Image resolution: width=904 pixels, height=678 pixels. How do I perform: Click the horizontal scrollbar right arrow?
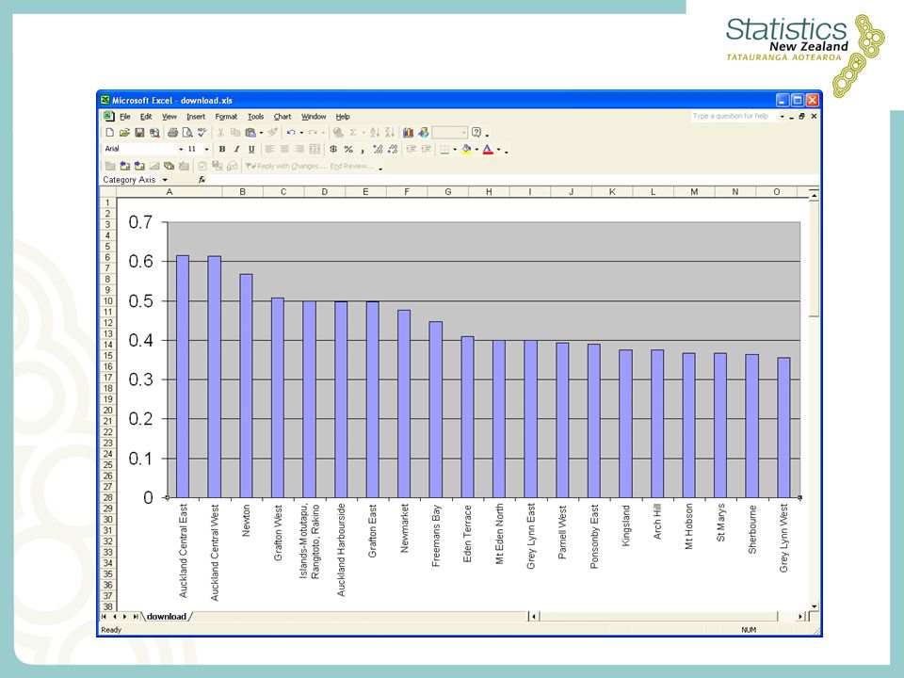(x=800, y=616)
